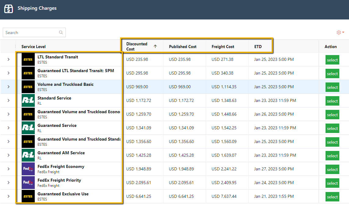
Task: Select Guaranteed AM Service rate
Action: point(332,156)
